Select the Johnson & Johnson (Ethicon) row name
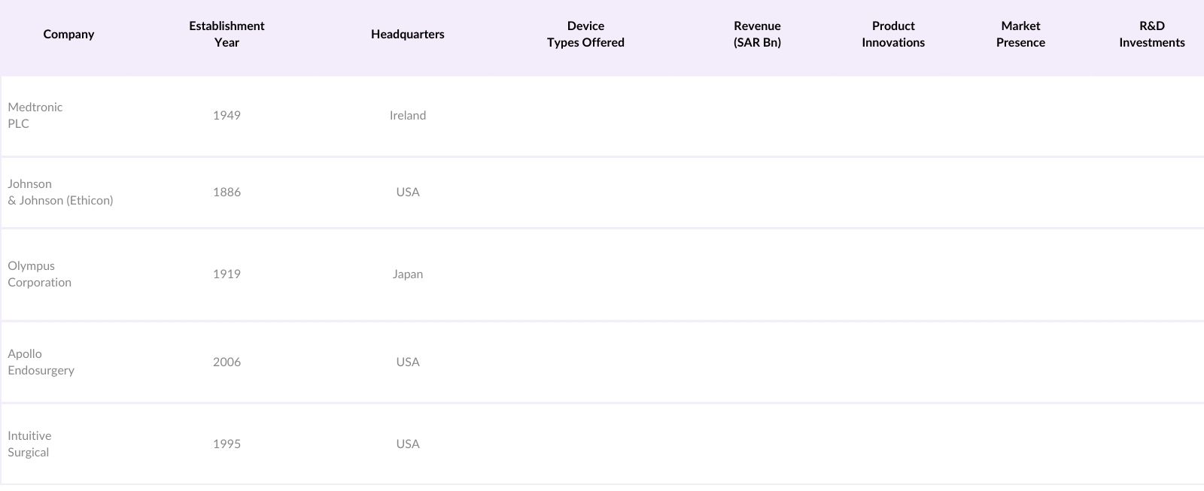Viewport: 1204px width, 491px height. pyautogui.click(x=60, y=192)
